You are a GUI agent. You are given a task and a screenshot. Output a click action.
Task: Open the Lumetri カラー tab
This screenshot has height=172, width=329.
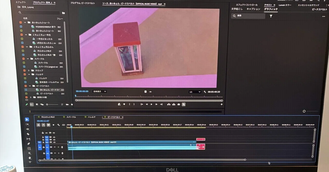(x=285, y=5)
